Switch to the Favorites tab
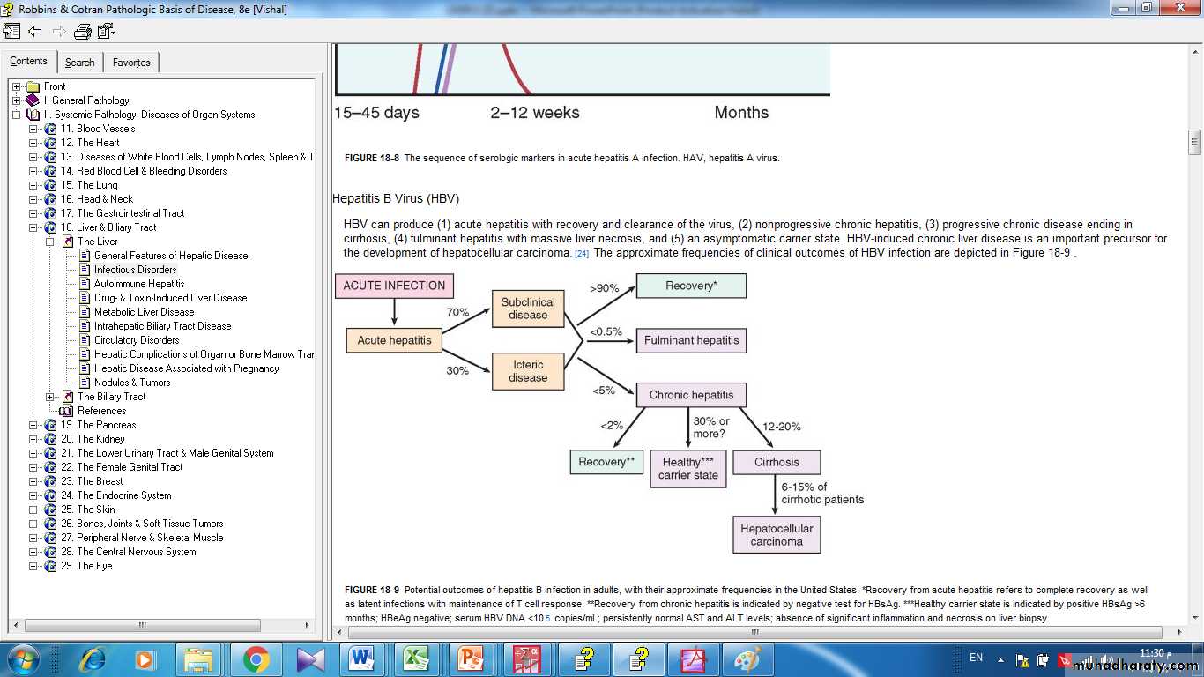Viewport: 1204px width, 677px height. [x=131, y=63]
